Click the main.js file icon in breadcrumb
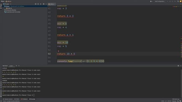Viewport: 182px width, 102px height. [x=6, y=1]
